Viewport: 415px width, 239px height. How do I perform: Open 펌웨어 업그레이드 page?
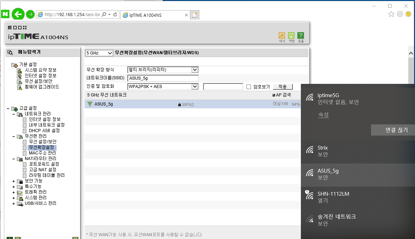42,87
